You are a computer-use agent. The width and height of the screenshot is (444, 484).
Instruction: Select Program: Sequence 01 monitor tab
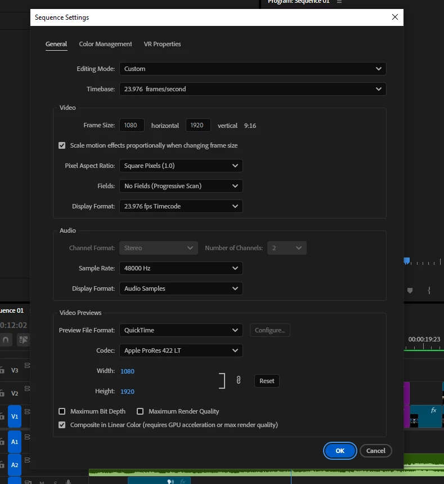click(x=298, y=2)
